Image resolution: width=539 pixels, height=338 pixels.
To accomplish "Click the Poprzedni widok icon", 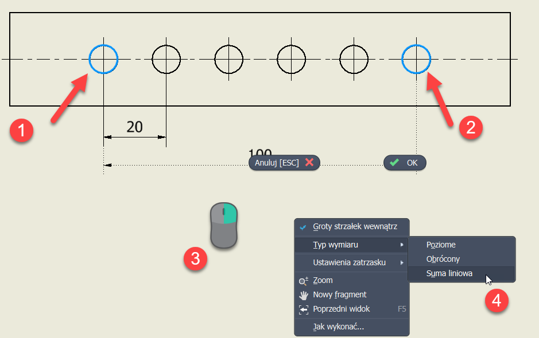I will (x=304, y=309).
